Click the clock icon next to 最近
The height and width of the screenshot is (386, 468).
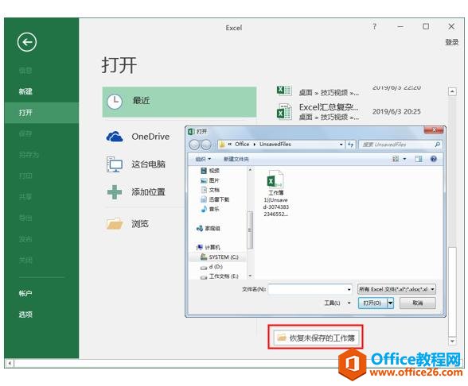point(115,102)
